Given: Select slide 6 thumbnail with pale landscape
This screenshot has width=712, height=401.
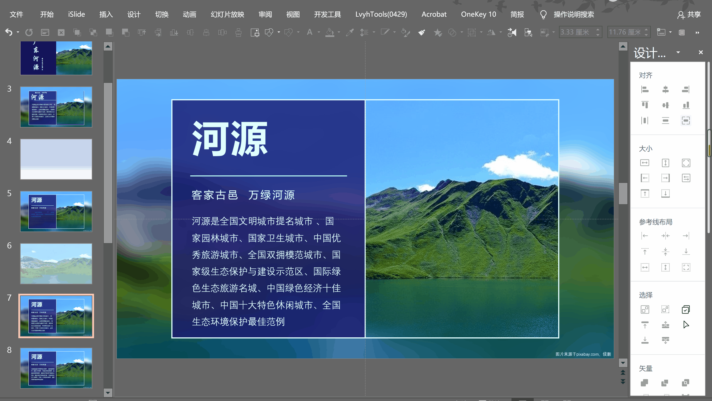Looking at the screenshot, I should click(56, 263).
